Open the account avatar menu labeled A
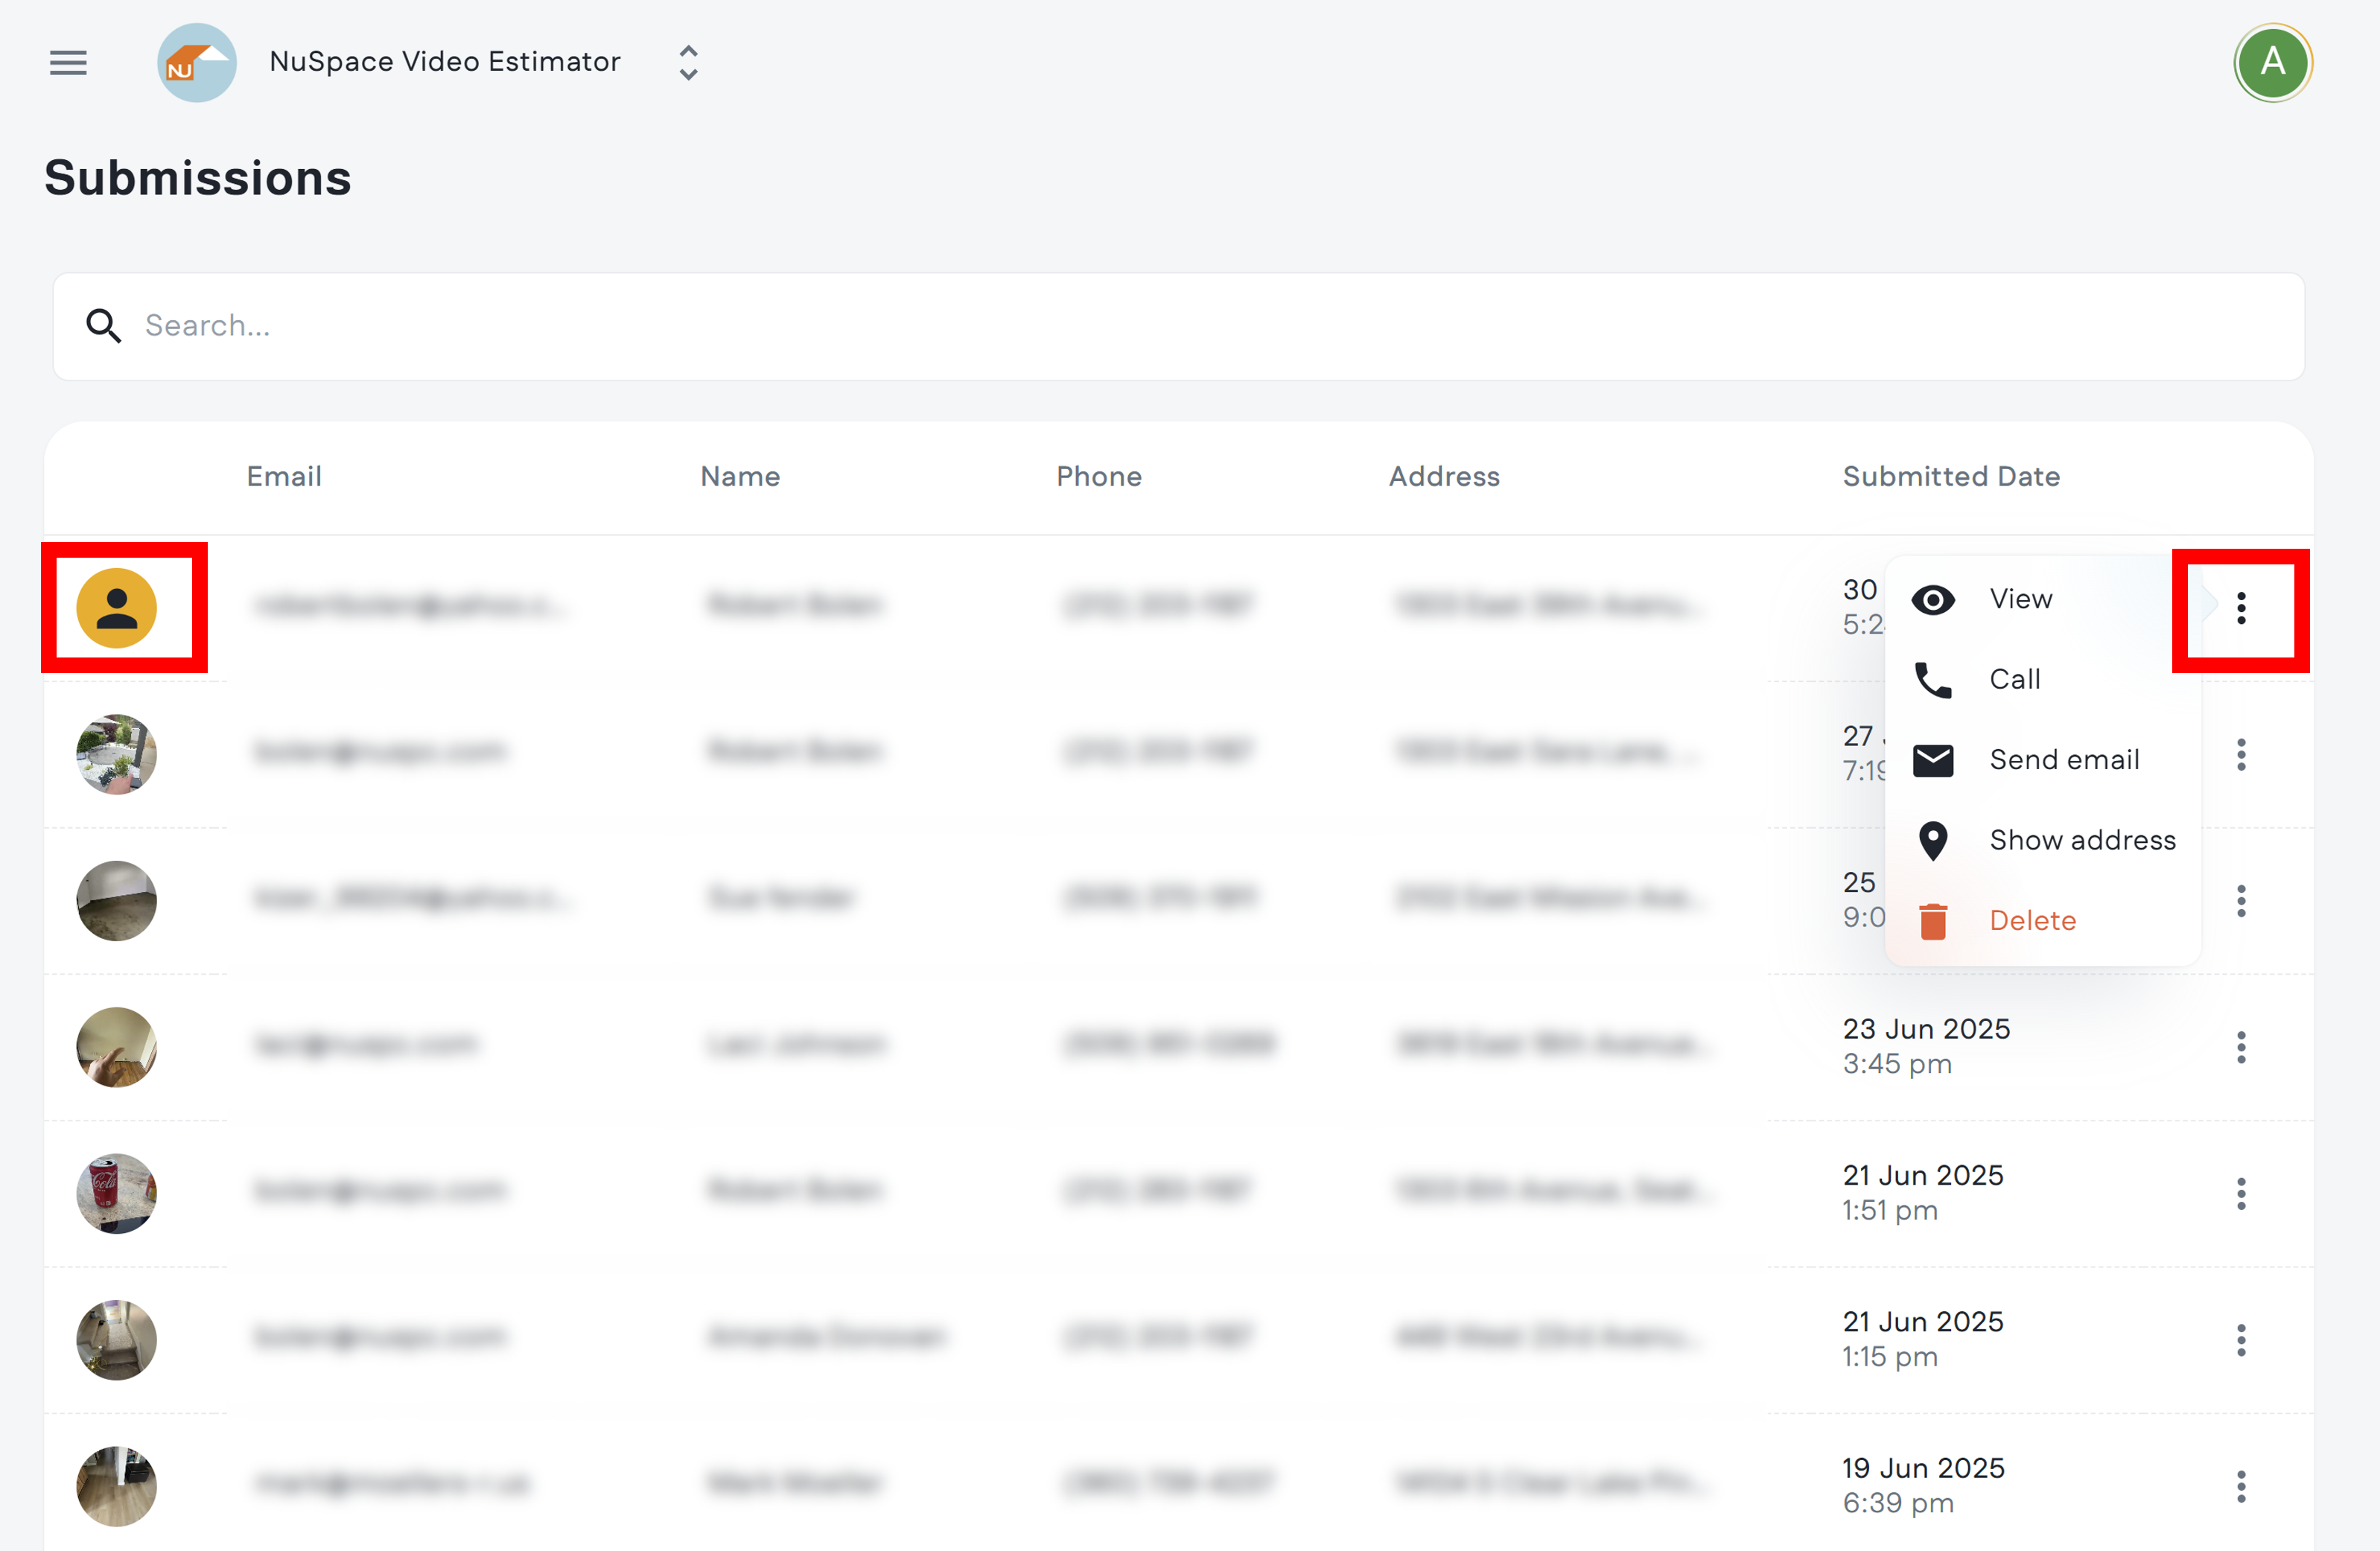The height and width of the screenshot is (1551, 2380). point(2273,62)
